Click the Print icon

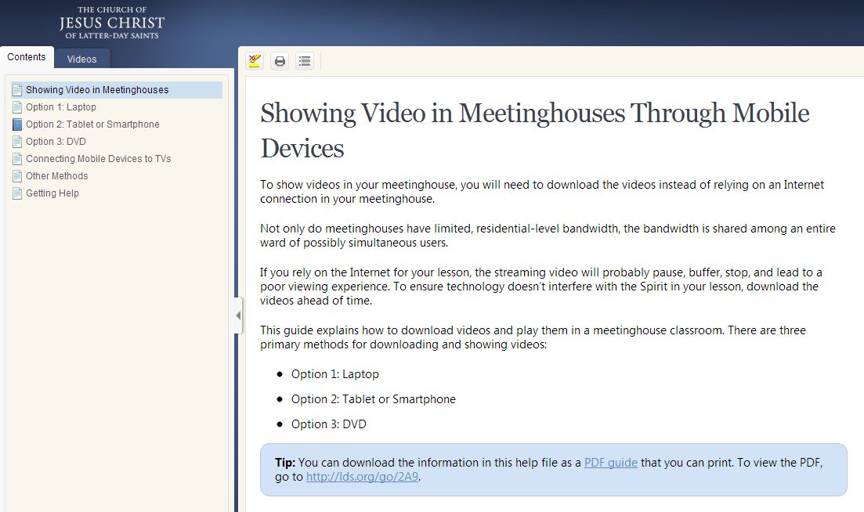(x=279, y=60)
